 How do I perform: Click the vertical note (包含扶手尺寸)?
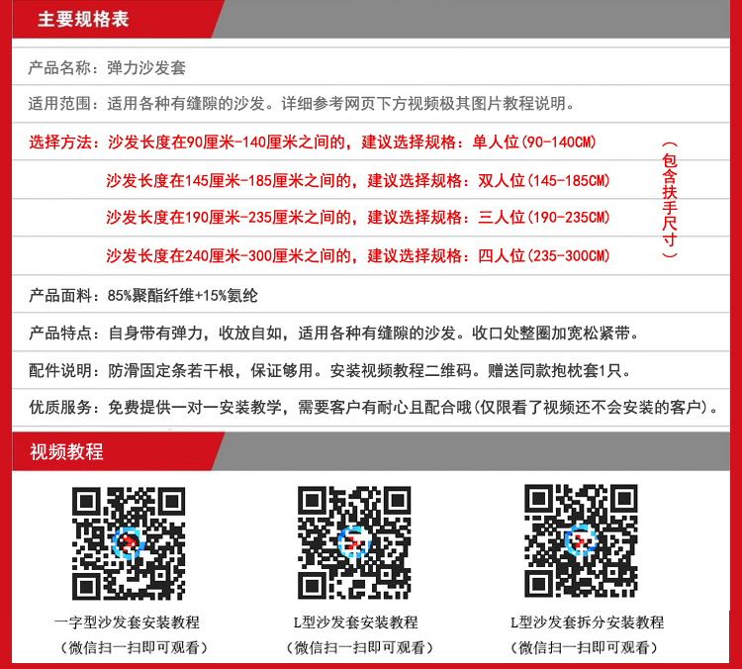click(x=669, y=199)
